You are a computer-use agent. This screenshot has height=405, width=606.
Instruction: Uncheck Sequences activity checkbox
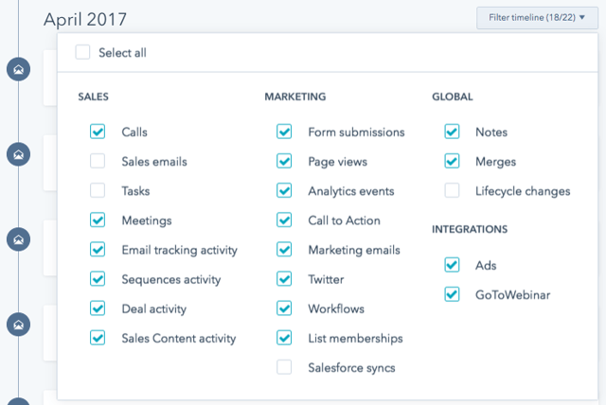pyautogui.click(x=98, y=279)
